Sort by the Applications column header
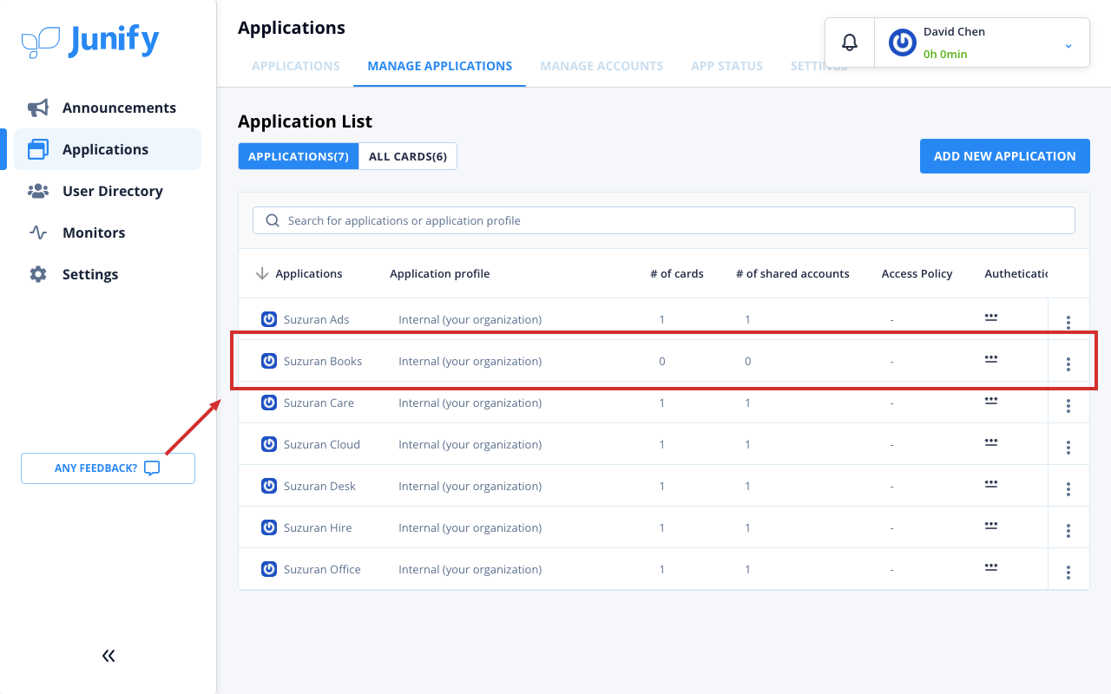The height and width of the screenshot is (694, 1111). click(x=309, y=273)
